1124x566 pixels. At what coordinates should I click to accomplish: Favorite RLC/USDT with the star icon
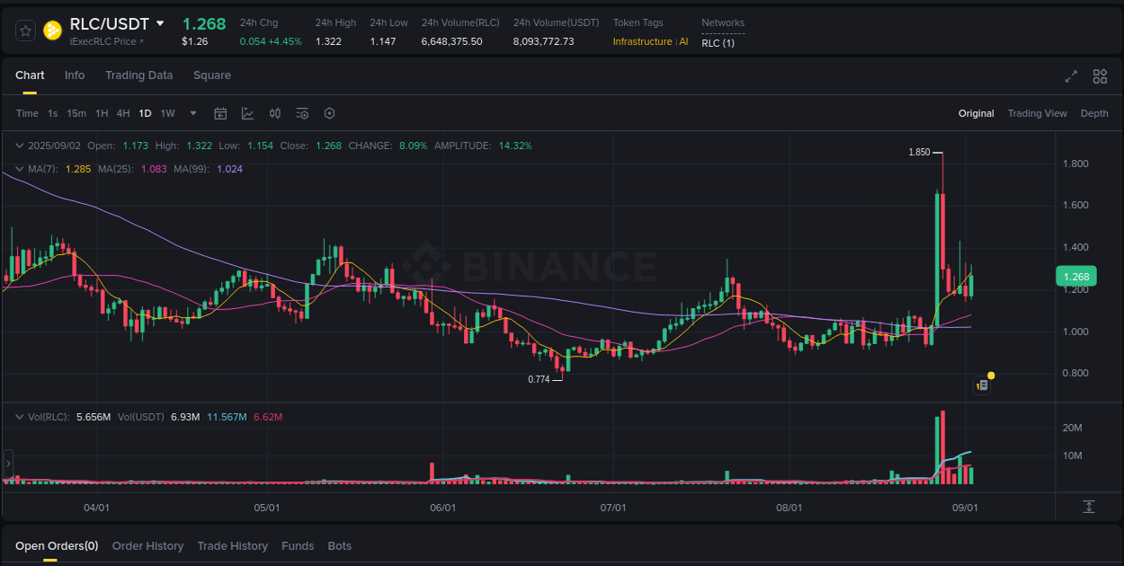[x=25, y=30]
